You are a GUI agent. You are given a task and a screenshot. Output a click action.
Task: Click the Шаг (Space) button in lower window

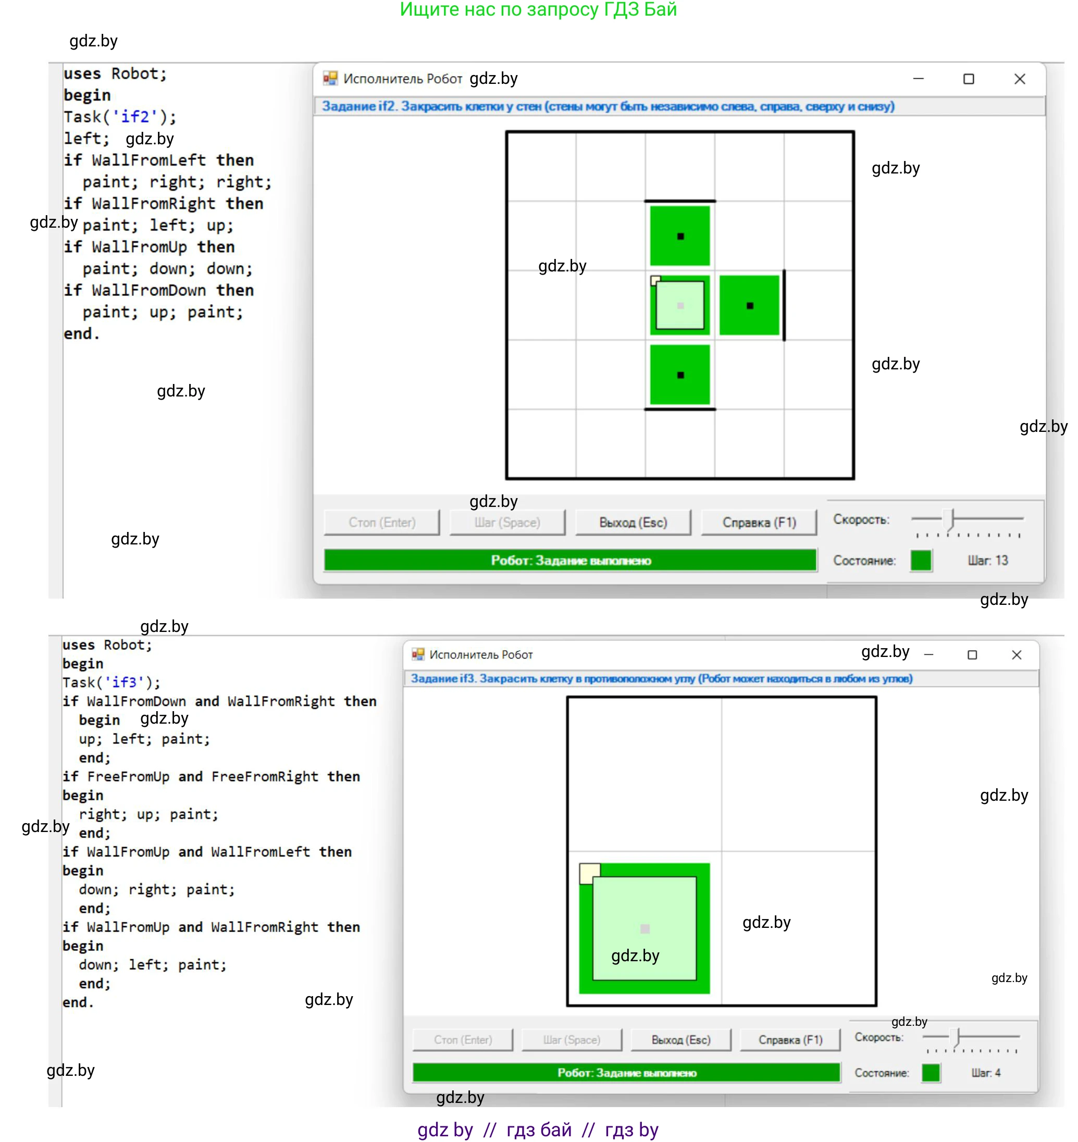(x=572, y=1040)
